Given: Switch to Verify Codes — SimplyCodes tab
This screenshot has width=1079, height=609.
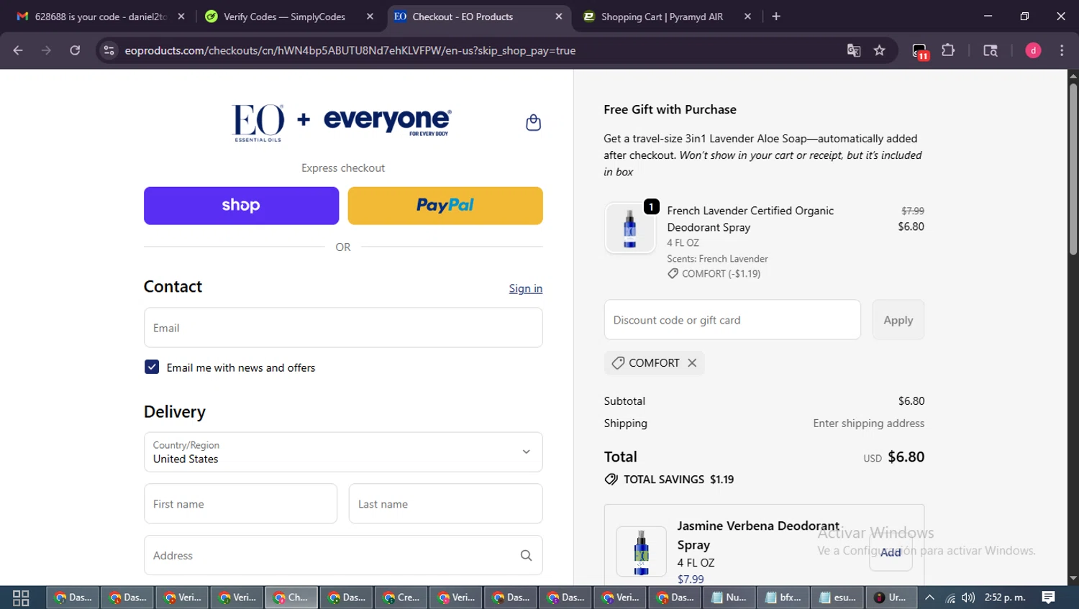Looking at the screenshot, I should [284, 17].
